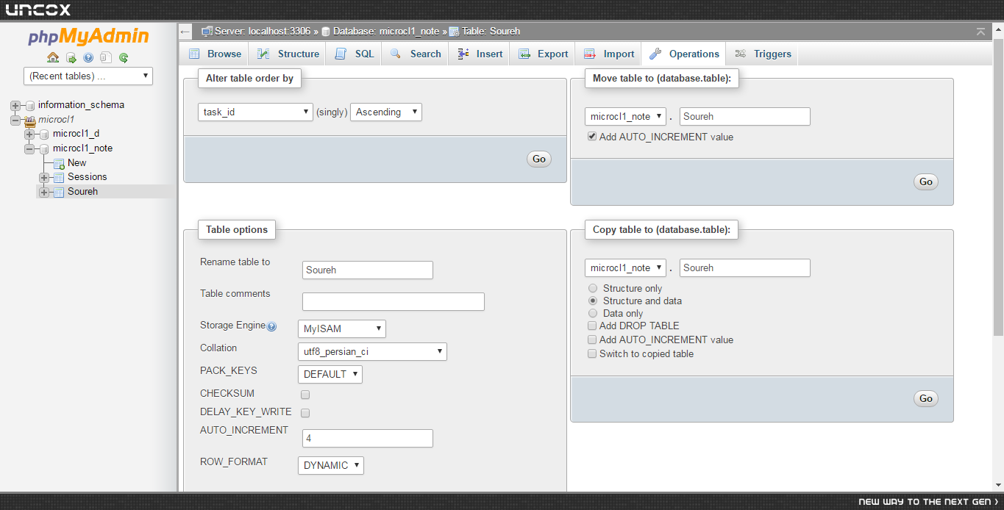Open the Search tab
The width and height of the screenshot is (1004, 510).
[x=415, y=54]
